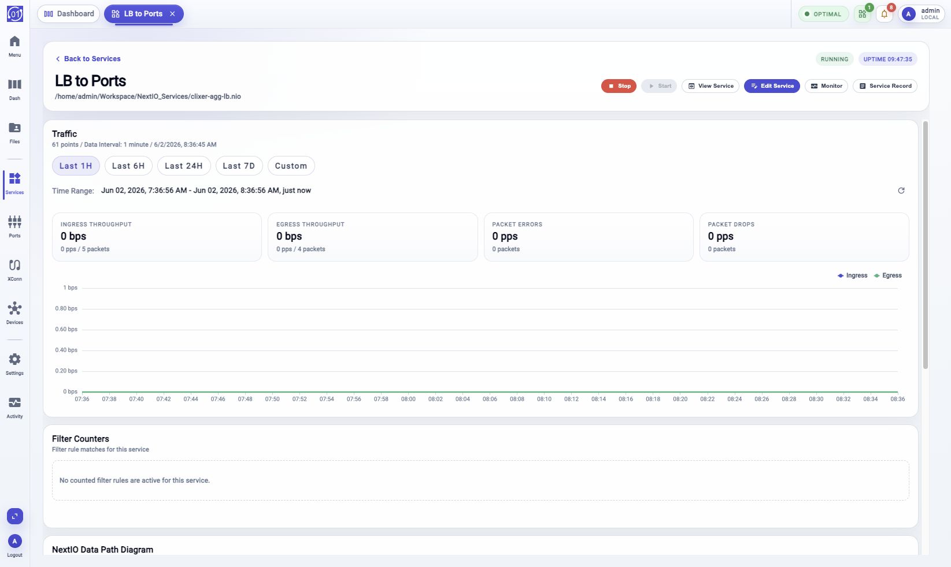Click the OPTIMAL status badge
951x567 pixels.
click(x=824, y=14)
